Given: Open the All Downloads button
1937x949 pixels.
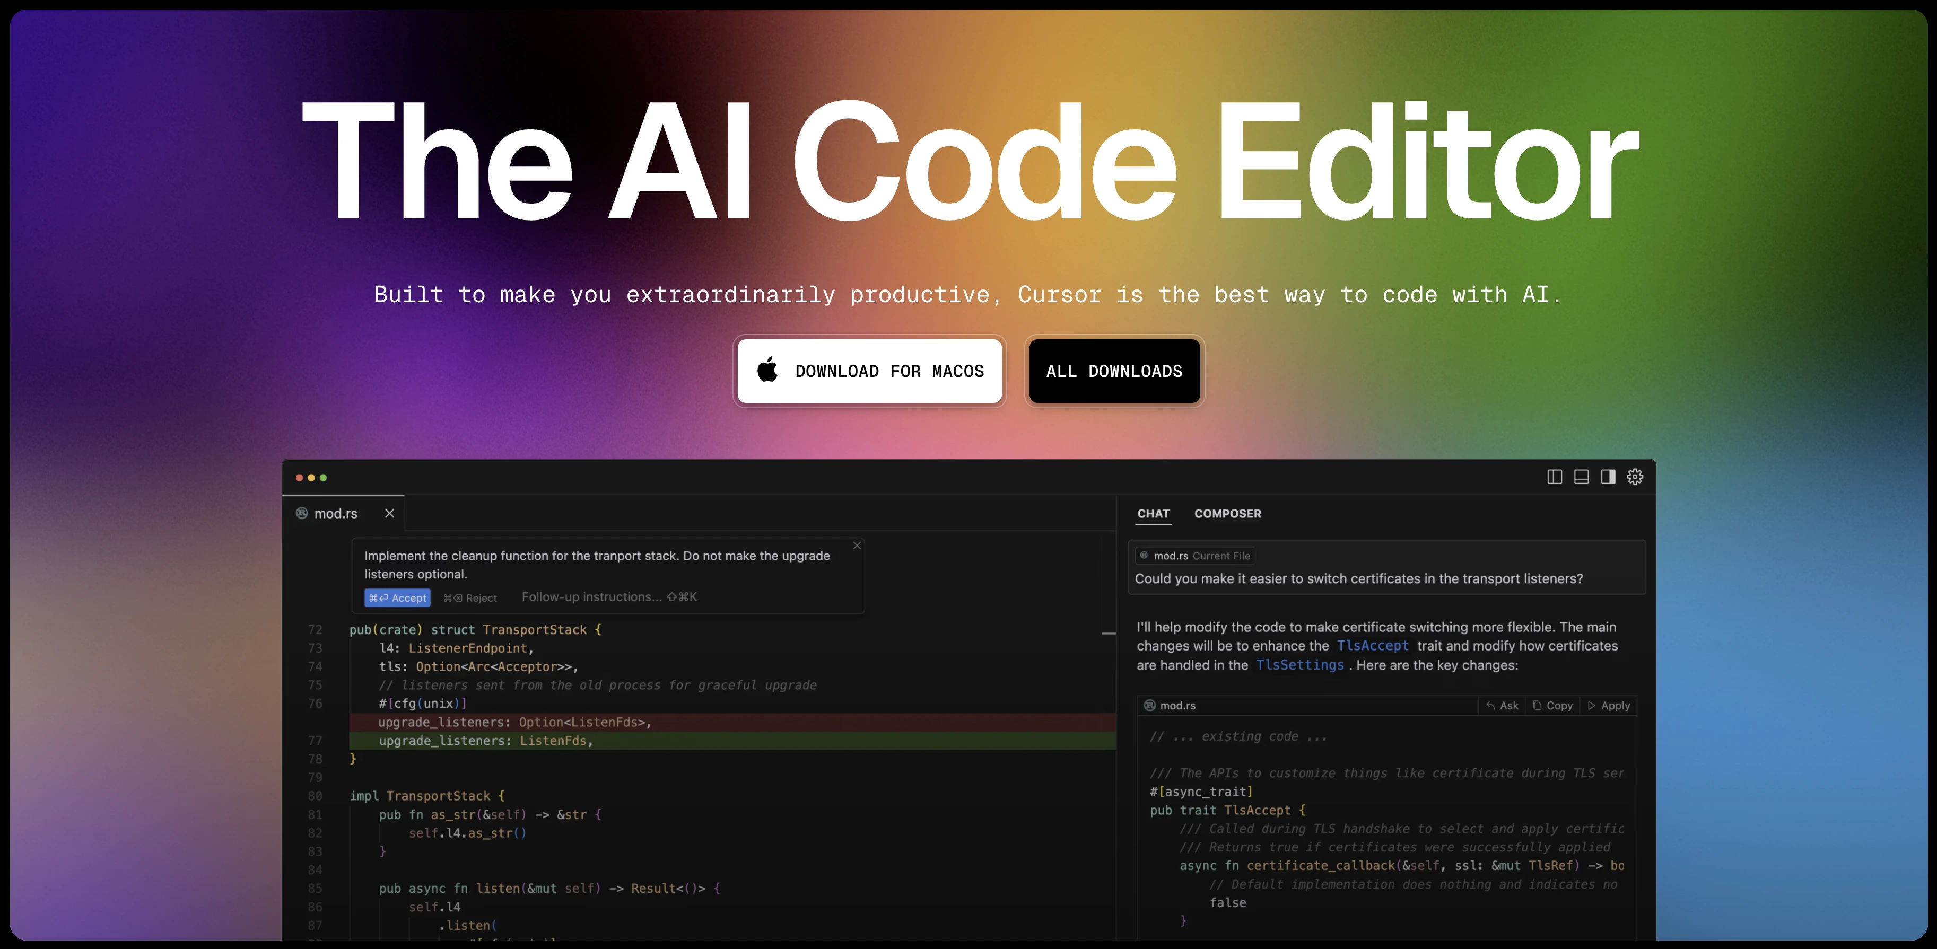Looking at the screenshot, I should coord(1114,371).
